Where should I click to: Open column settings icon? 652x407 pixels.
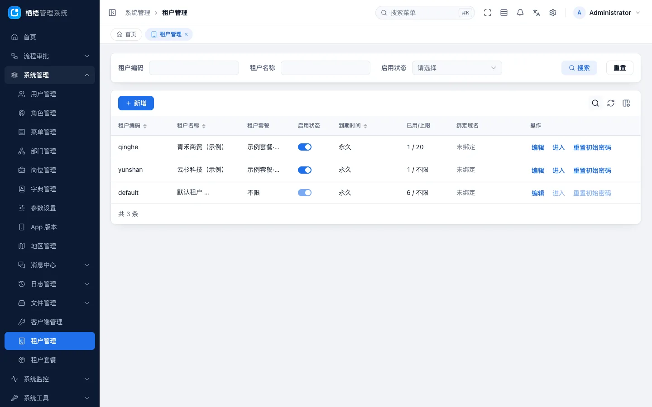click(626, 103)
